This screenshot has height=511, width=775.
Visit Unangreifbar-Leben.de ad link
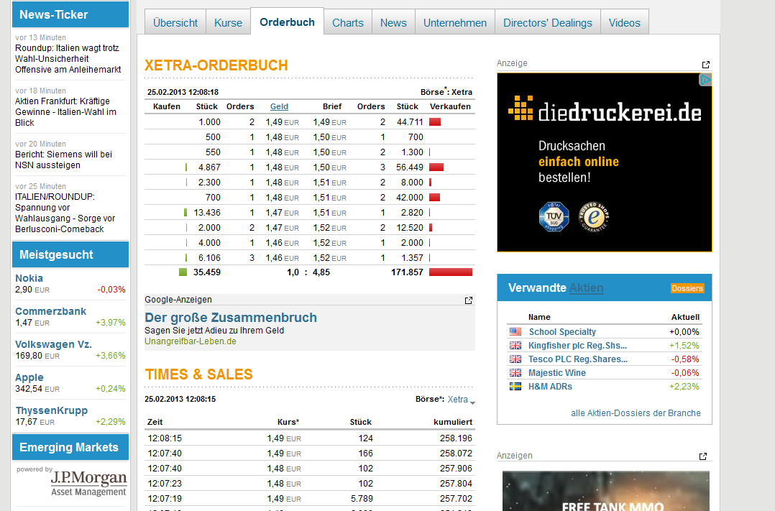191,341
